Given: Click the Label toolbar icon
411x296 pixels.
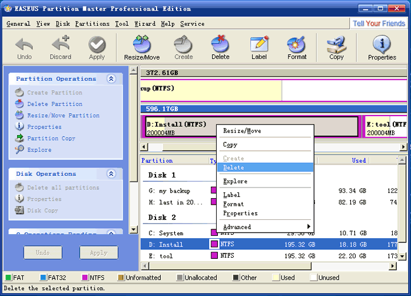Looking at the screenshot, I should tap(259, 48).
